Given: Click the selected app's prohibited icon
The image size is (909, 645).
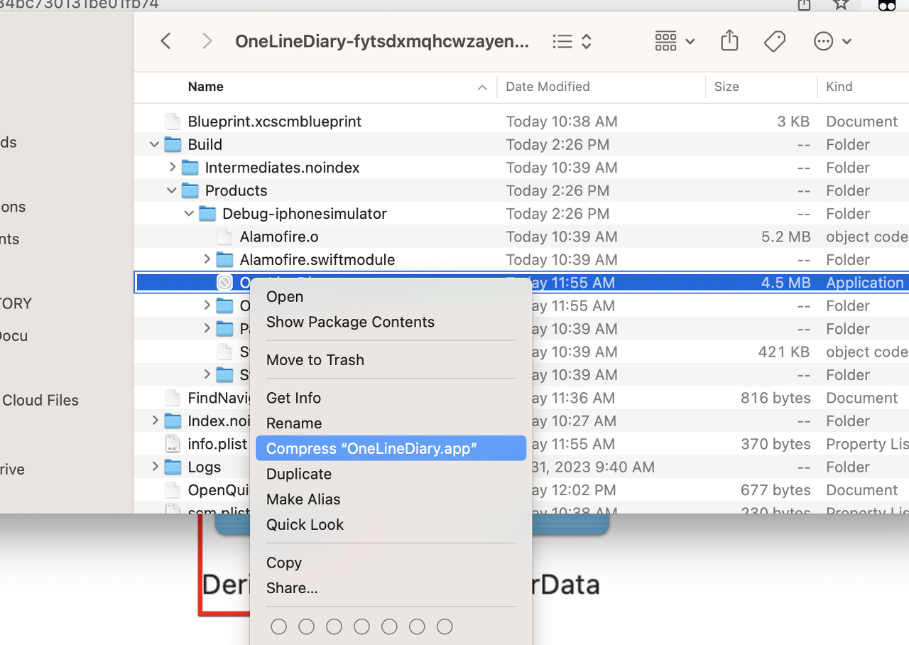Looking at the screenshot, I should (x=224, y=283).
